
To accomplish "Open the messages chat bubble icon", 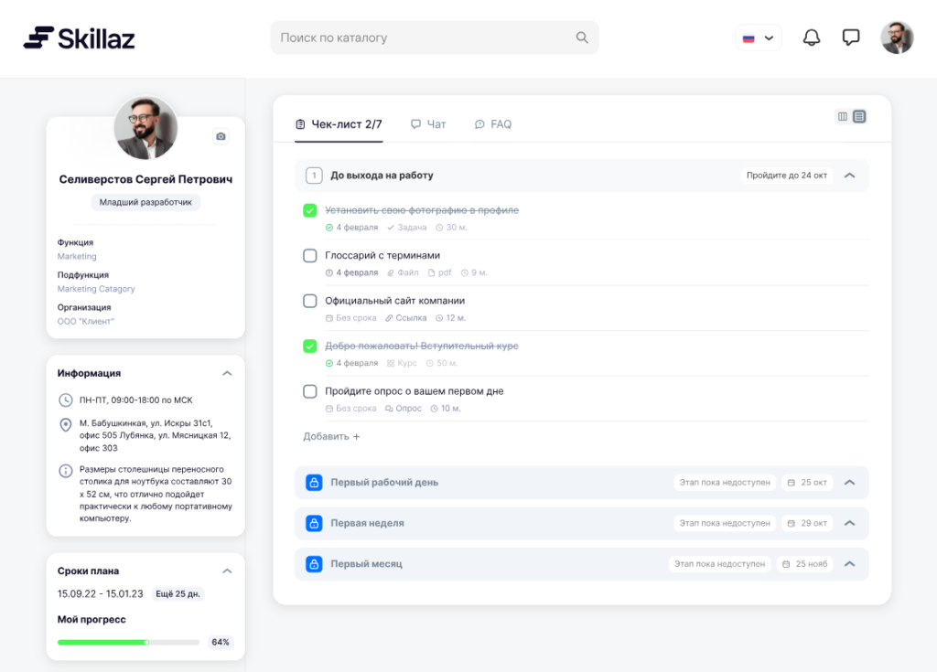I will [850, 37].
